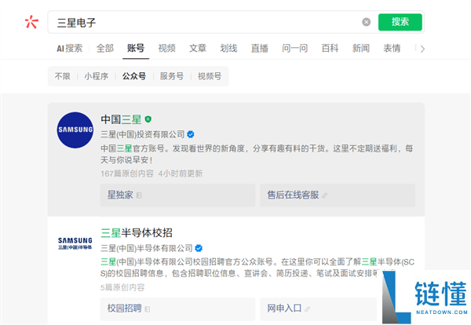Open the 网申入口 link button
This screenshot has height=325, width=471.
(x=319, y=309)
